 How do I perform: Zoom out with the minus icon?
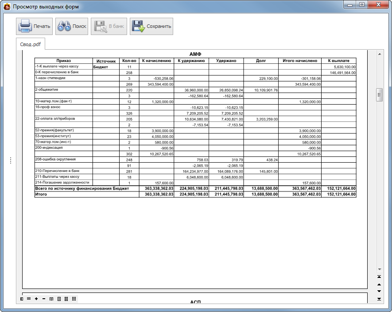click(x=44, y=299)
